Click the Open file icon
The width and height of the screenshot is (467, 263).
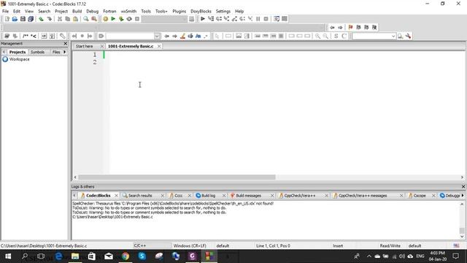tap(15, 19)
